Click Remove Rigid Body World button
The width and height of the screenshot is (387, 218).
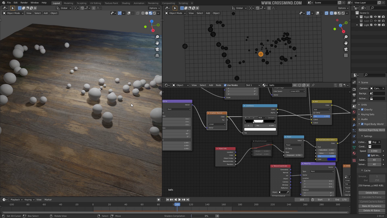click(372, 130)
